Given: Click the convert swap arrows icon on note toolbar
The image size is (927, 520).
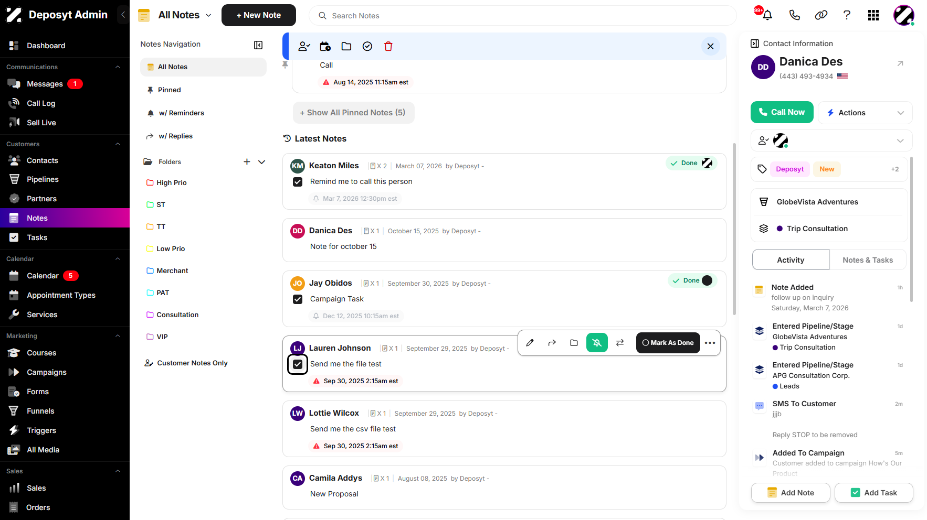Looking at the screenshot, I should pos(620,343).
